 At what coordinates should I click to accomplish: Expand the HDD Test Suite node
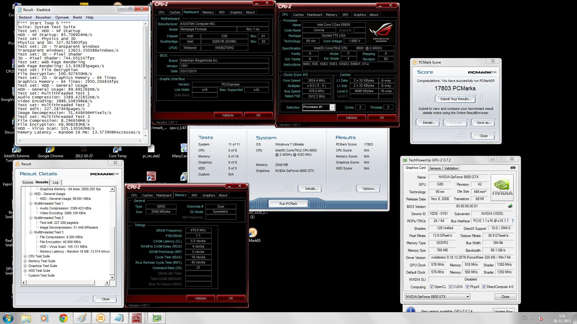click(x=25, y=271)
